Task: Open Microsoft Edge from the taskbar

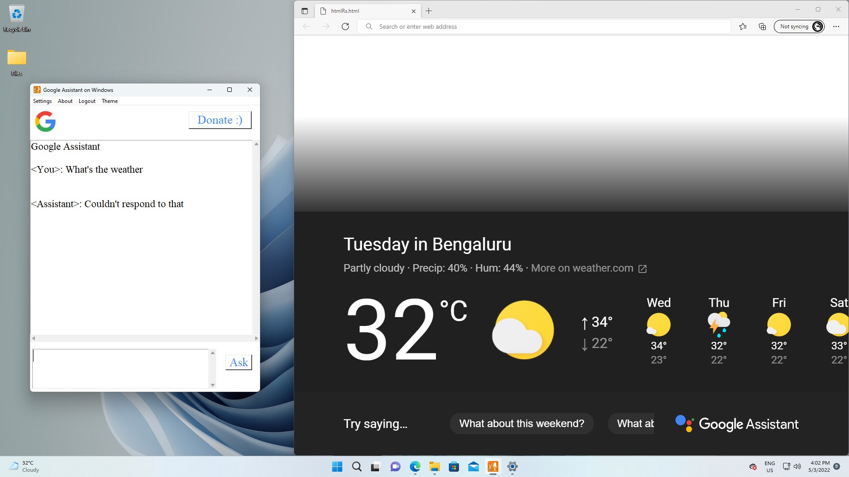Action: pyautogui.click(x=415, y=466)
